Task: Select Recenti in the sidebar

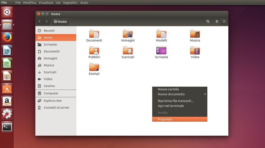Action: [49, 31]
